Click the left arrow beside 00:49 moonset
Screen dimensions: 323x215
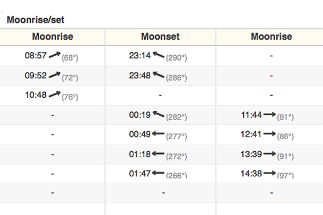pos(158,134)
